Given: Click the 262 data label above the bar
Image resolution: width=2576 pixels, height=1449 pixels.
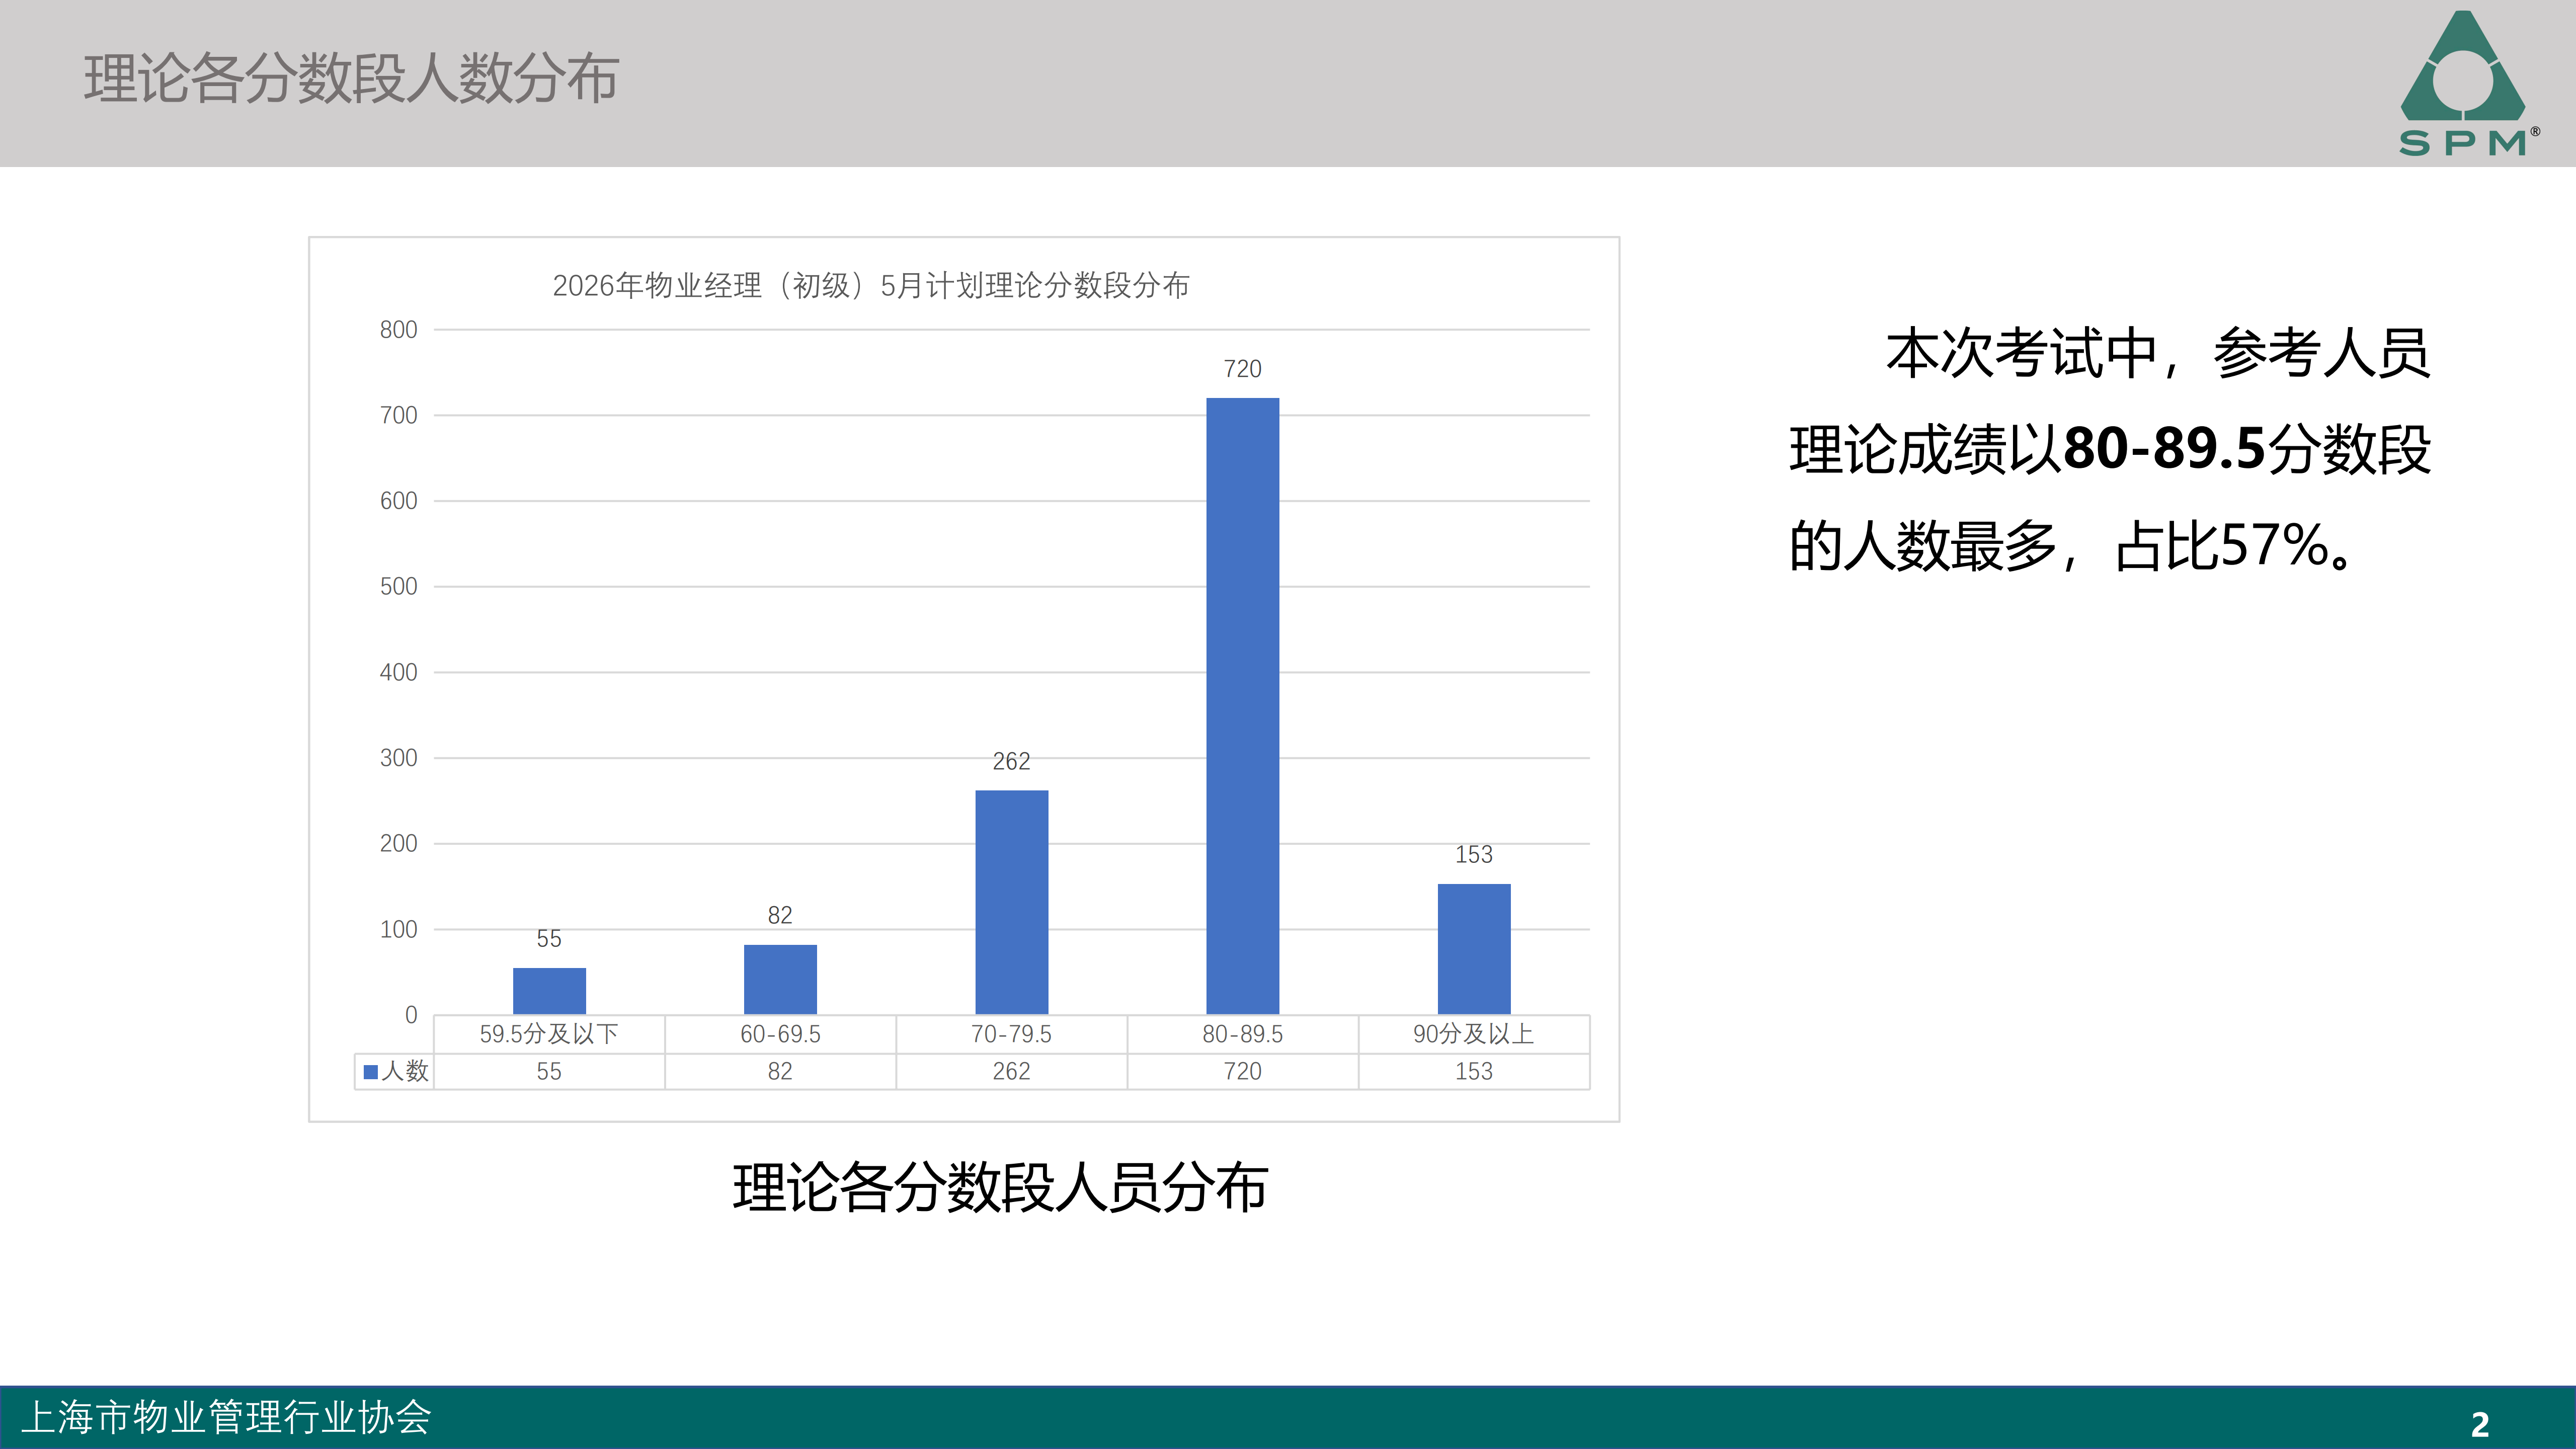Looking at the screenshot, I should coord(1011,762).
